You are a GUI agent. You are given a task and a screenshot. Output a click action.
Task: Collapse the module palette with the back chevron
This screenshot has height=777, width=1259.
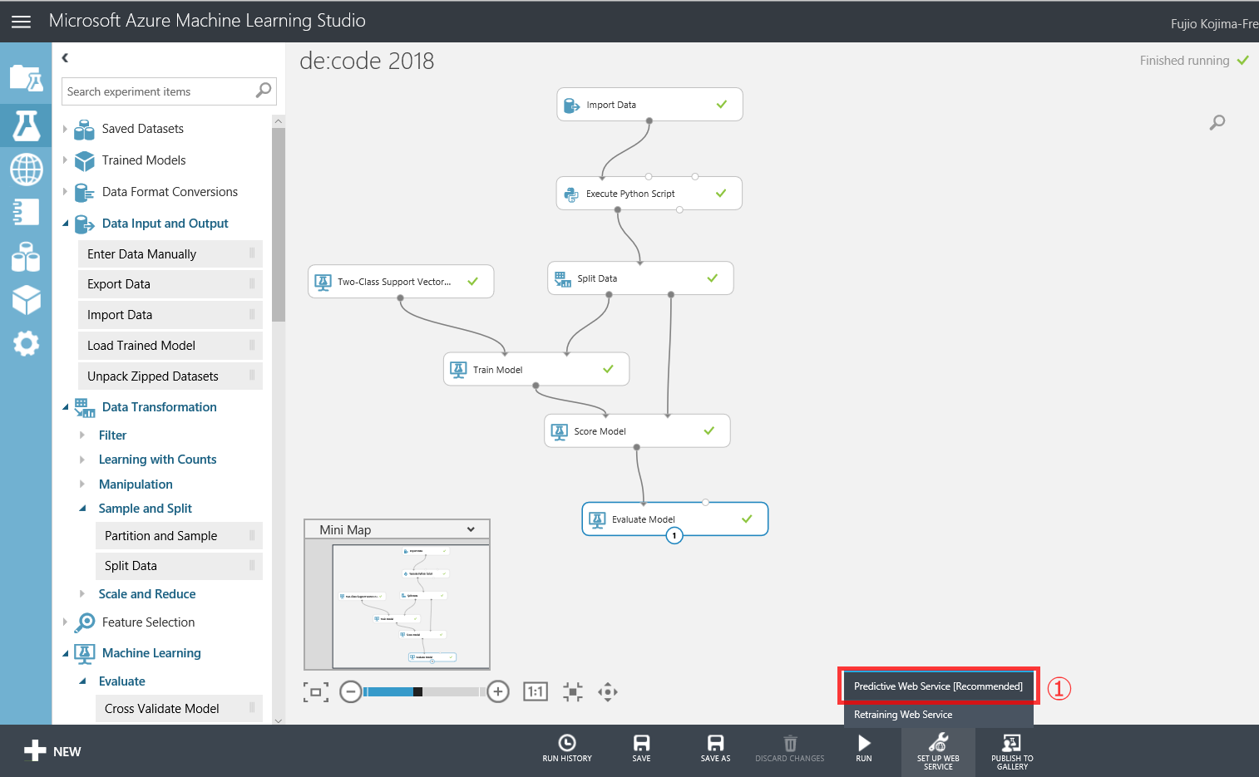65,57
